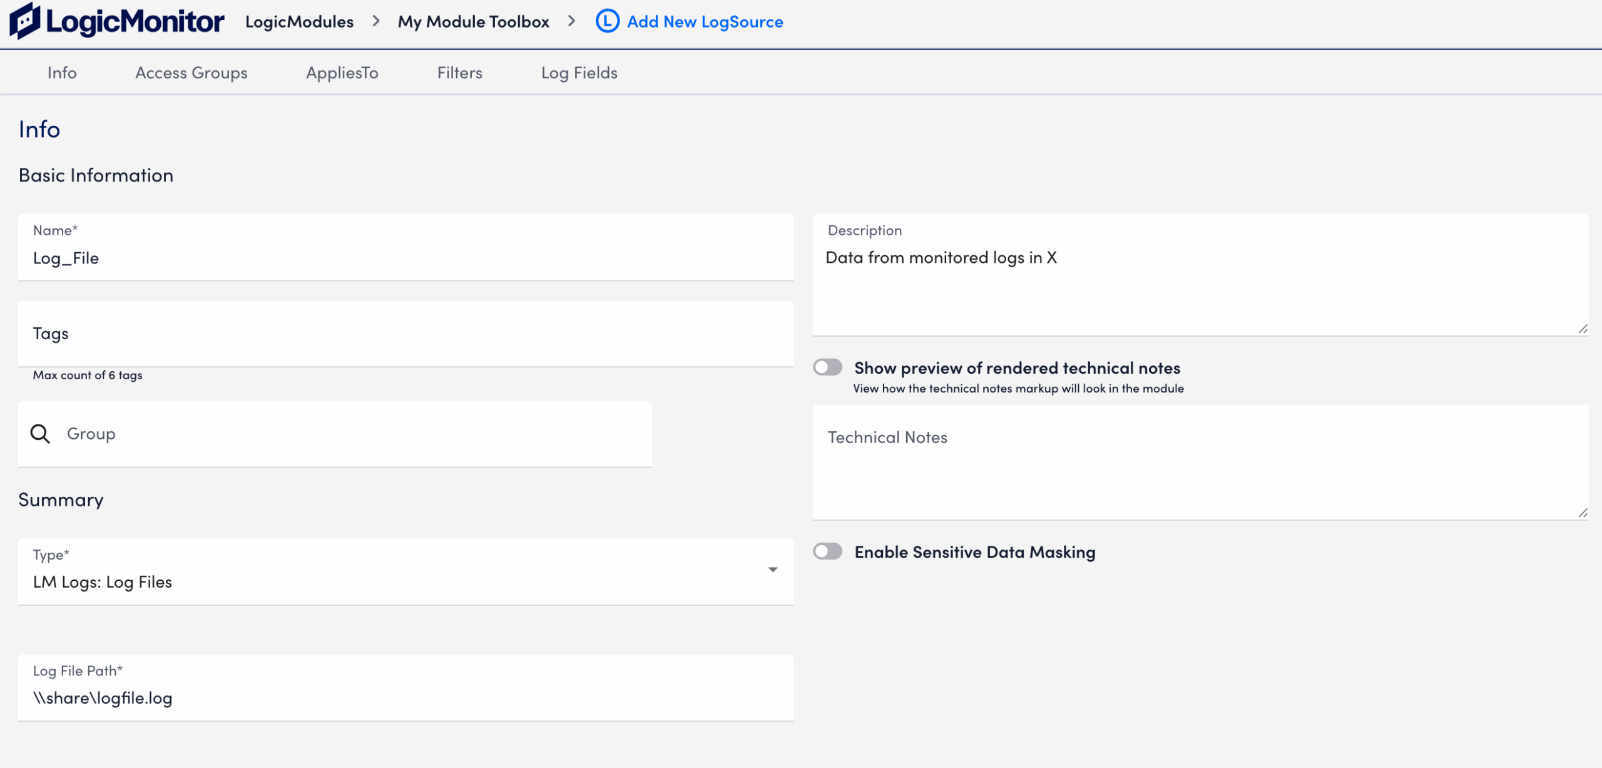Enable preview of rendered technical notes

(827, 367)
